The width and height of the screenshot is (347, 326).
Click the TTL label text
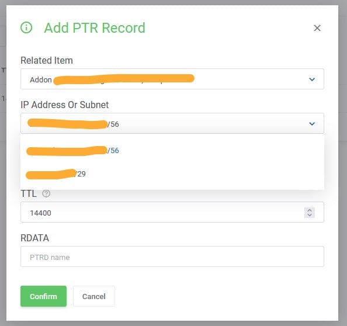click(x=29, y=193)
